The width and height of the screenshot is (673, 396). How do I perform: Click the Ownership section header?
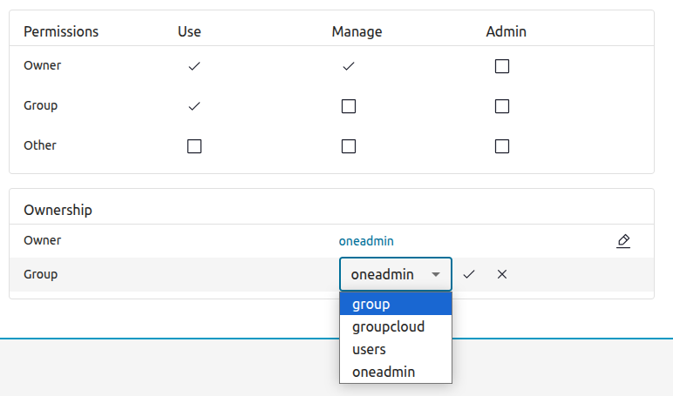coord(58,210)
